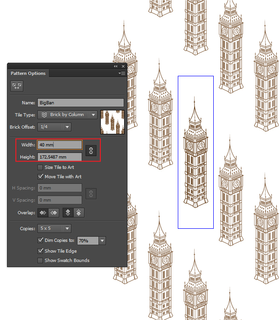The width and height of the screenshot is (280, 320).
Task: Activate the Pattern Tile Tool icon
Action: pos(17,86)
